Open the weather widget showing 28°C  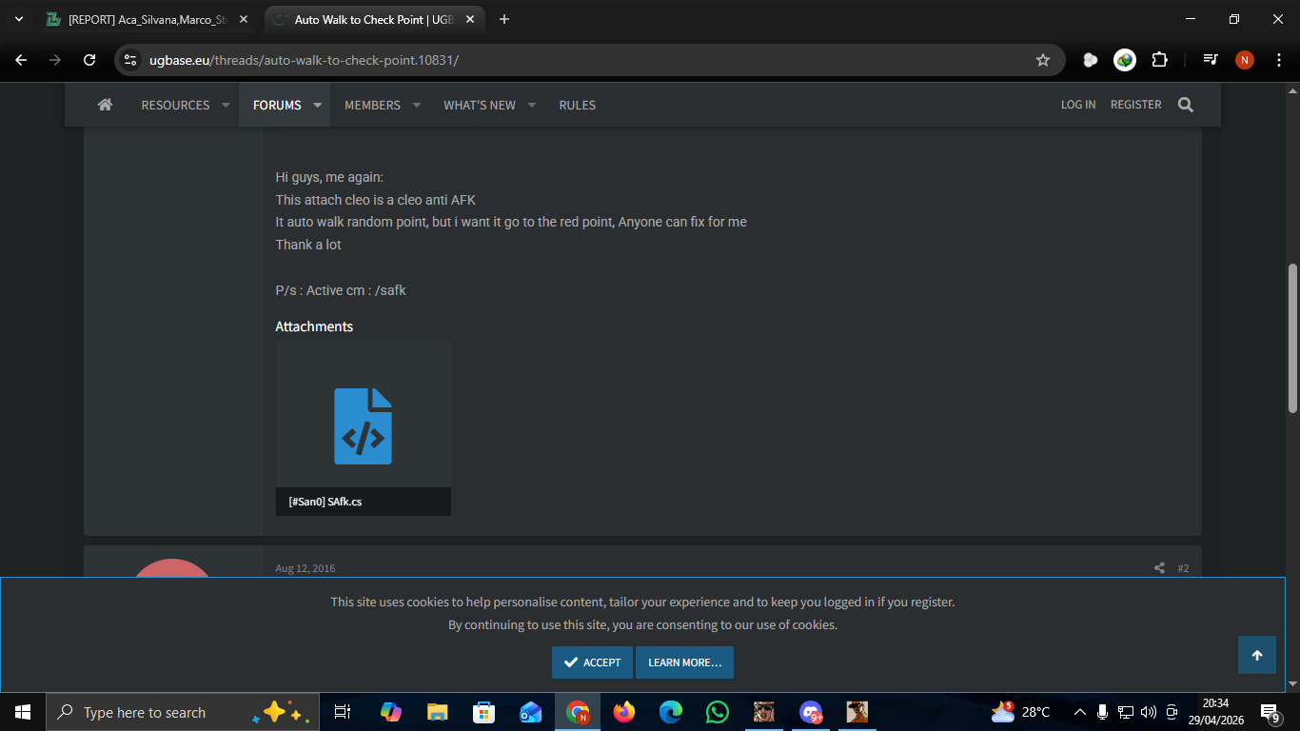1021,712
